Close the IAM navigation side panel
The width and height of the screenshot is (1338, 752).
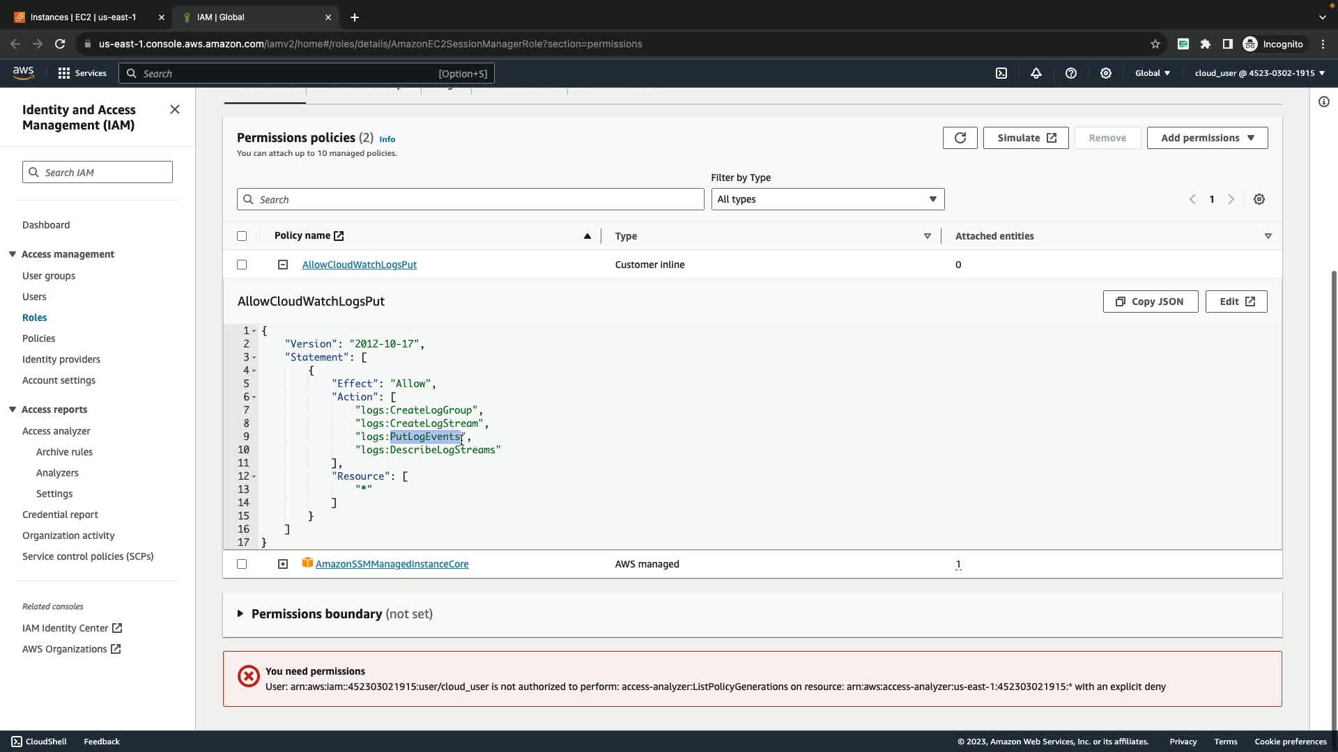click(x=175, y=109)
